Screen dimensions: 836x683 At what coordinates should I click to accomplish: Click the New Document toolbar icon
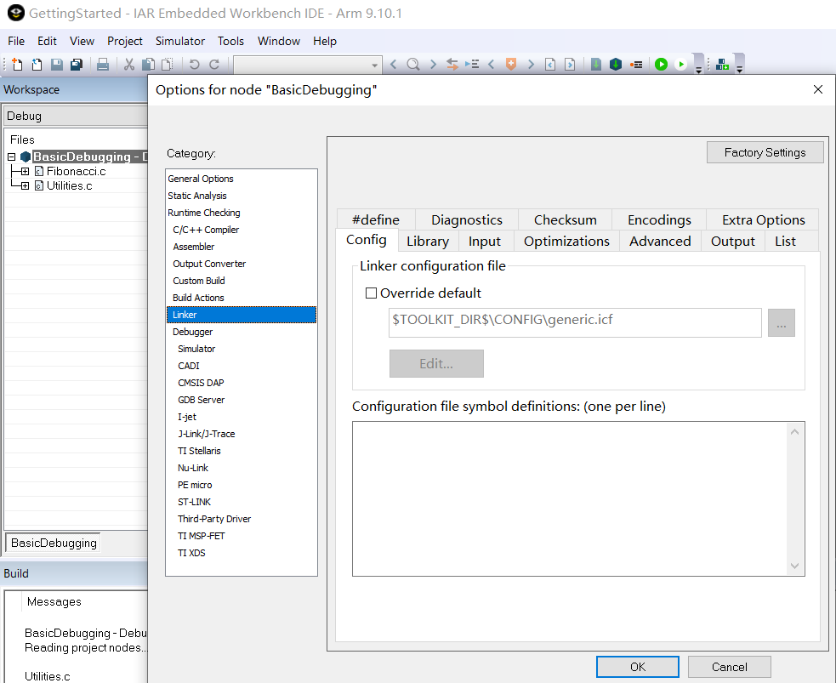tap(17, 65)
